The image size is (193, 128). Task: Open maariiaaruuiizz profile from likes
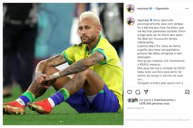(x=164, y=100)
